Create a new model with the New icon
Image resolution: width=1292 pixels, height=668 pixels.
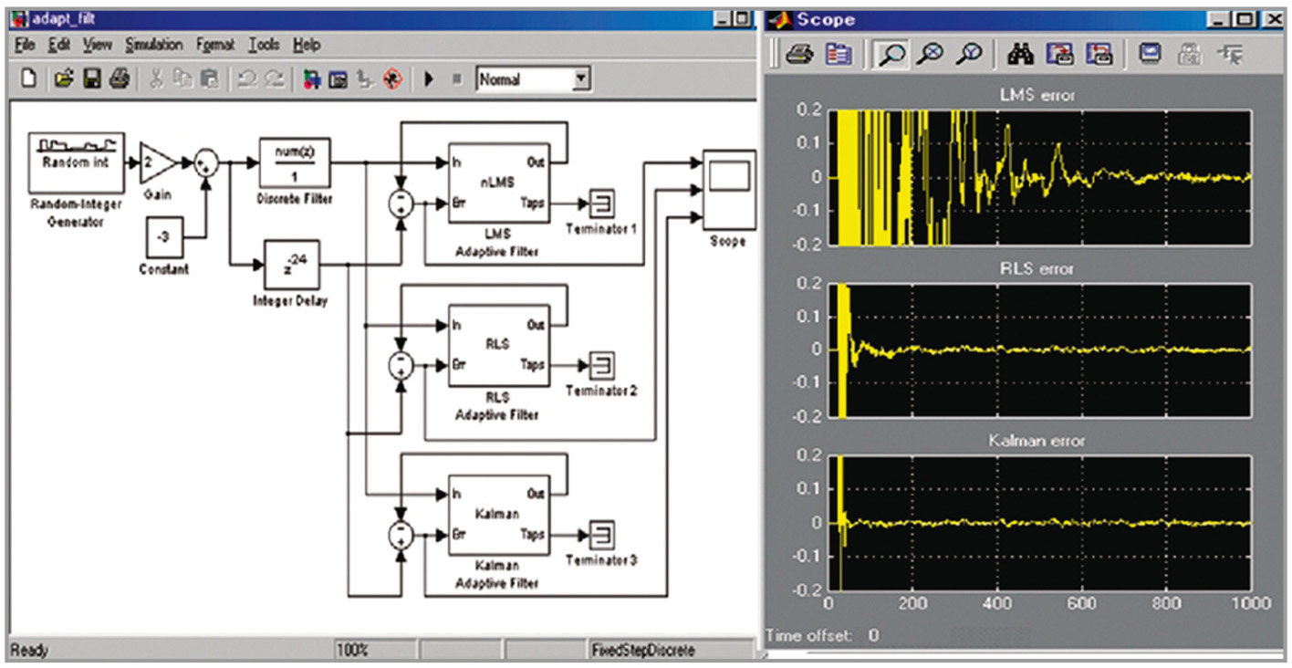[x=28, y=79]
